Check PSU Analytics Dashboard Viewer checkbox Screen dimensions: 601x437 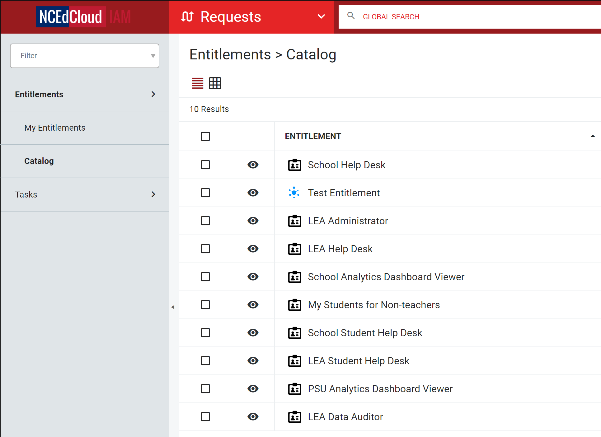point(205,389)
